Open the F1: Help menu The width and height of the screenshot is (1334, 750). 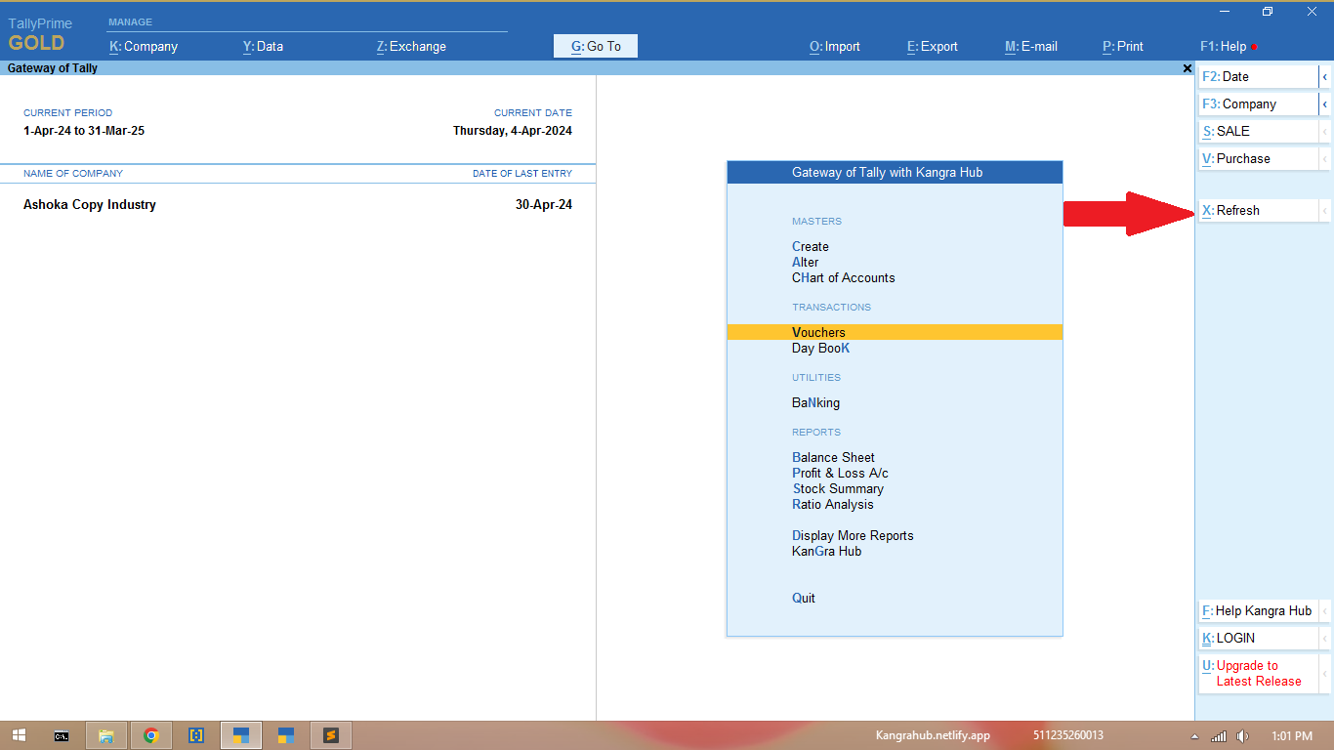tap(1223, 46)
